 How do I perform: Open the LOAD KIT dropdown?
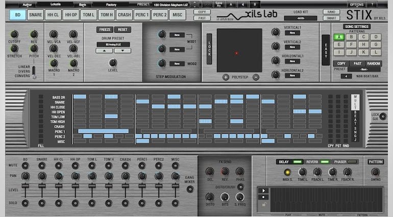point(300,18)
